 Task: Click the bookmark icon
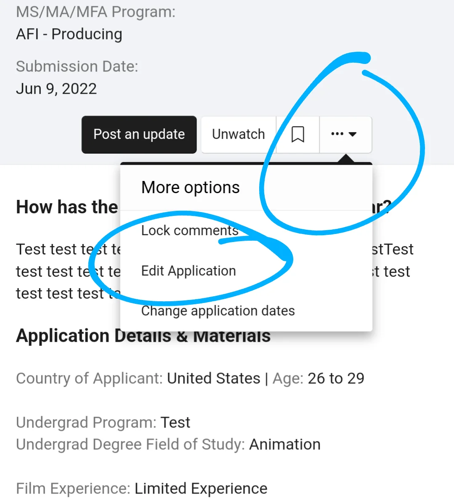point(298,135)
